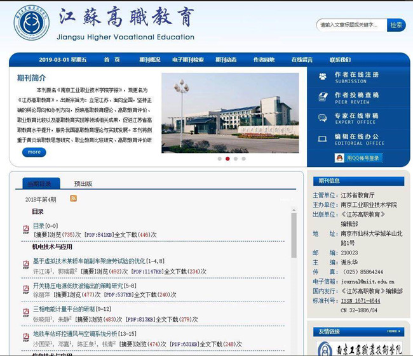
Task: Open 编辑在线办公 EDITORIAL OFFICE link
Action: coord(360,140)
